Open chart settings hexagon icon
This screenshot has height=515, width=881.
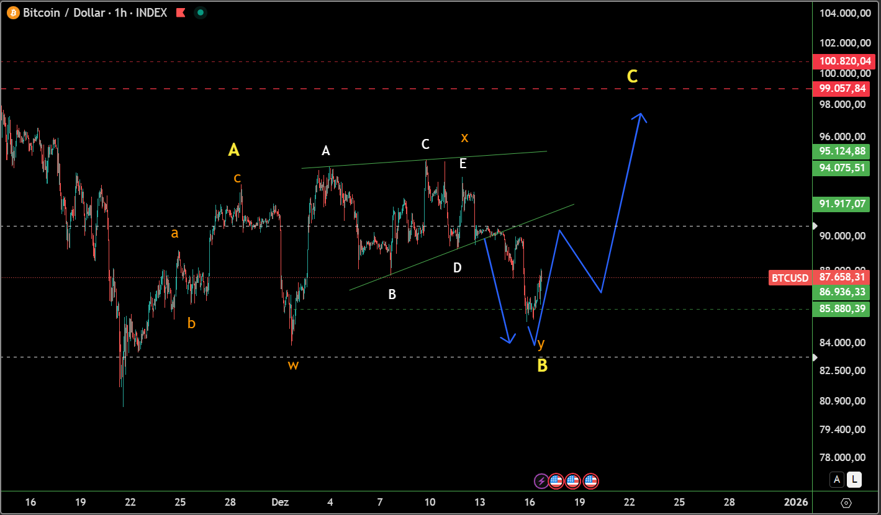click(846, 502)
